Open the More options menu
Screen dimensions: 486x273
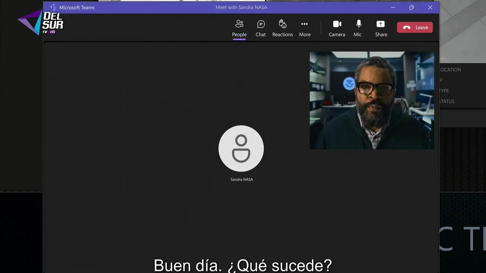[305, 28]
